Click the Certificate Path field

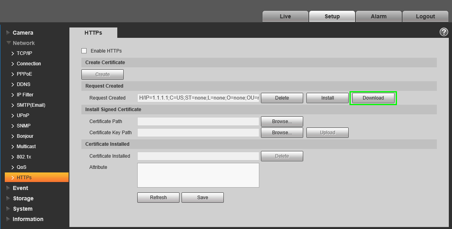tap(198, 121)
